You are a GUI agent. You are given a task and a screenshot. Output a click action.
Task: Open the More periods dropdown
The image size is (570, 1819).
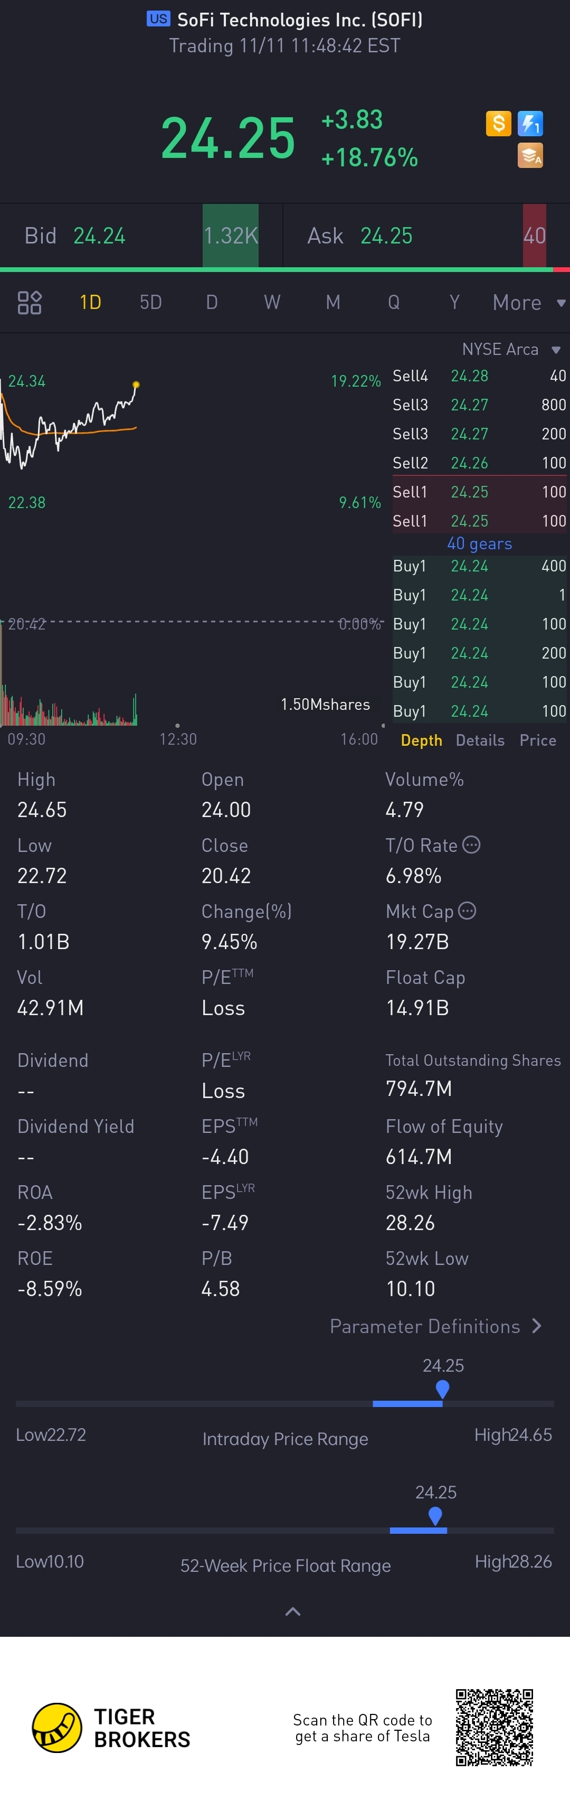(x=529, y=302)
